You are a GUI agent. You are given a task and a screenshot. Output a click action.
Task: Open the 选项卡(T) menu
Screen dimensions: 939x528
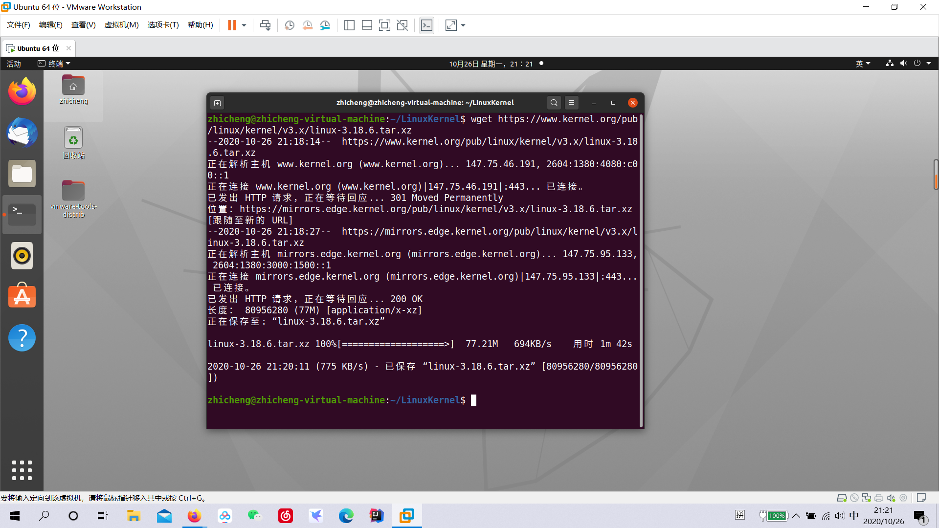pyautogui.click(x=163, y=25)
